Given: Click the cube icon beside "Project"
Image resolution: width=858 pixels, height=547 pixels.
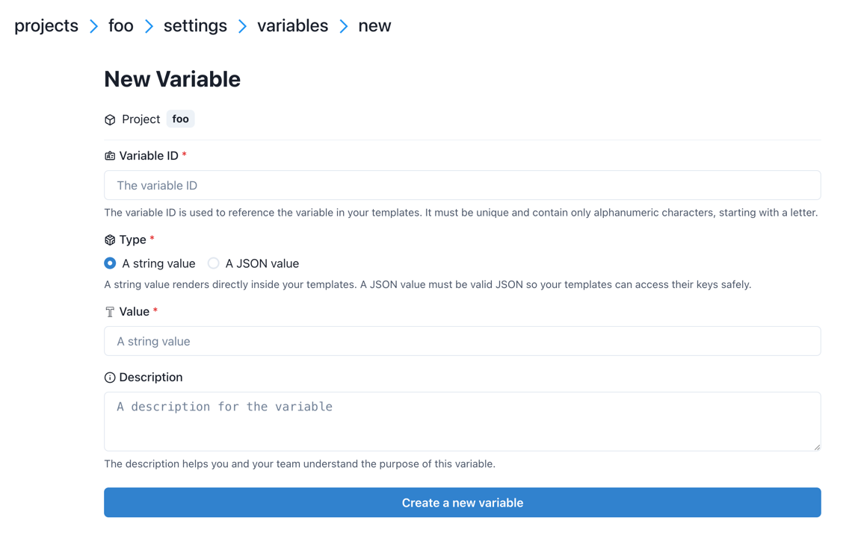Looking at the screenshot, I should [x=109, y=119].
